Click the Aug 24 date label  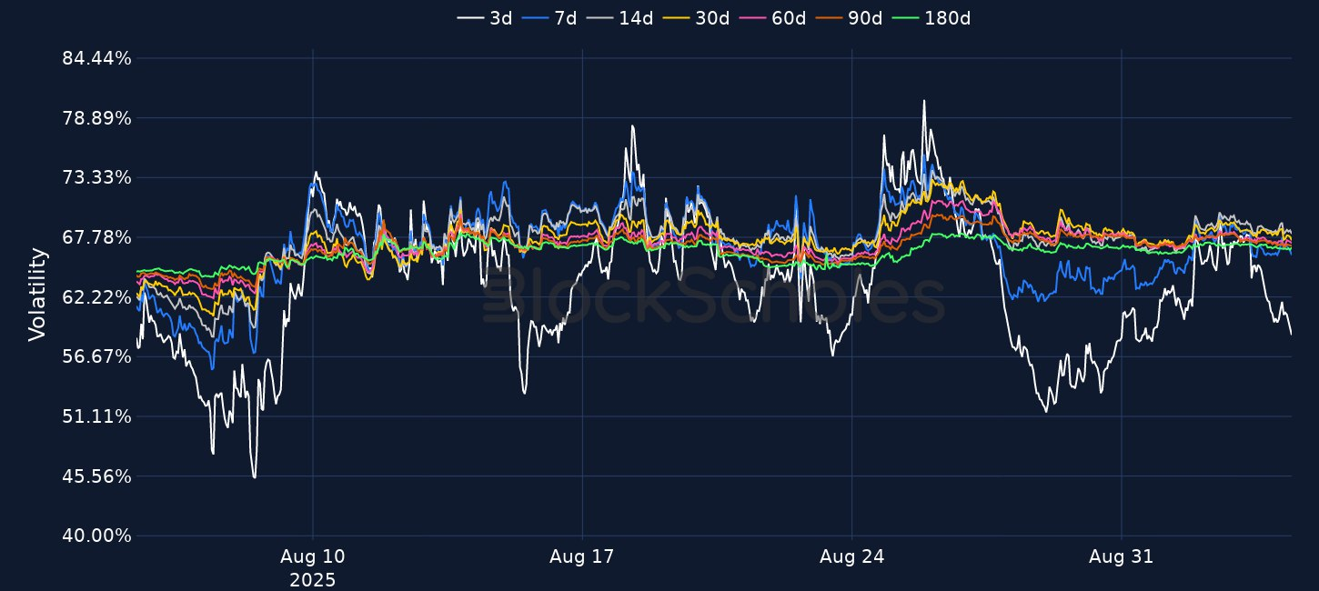851,557
